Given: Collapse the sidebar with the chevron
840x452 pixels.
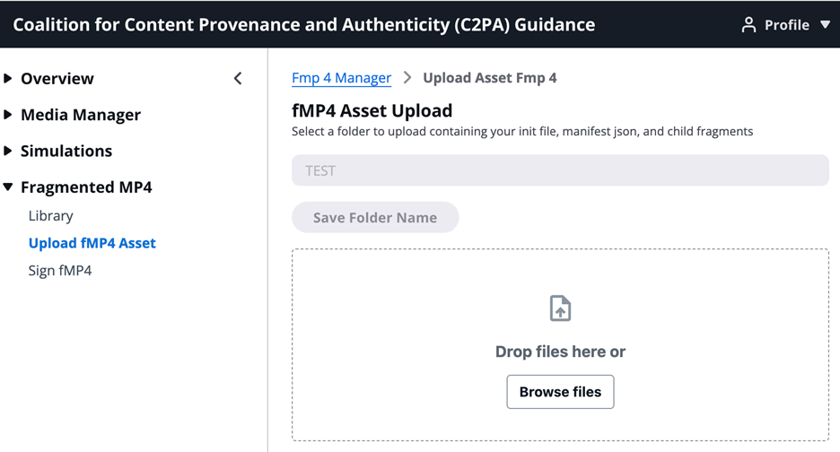Looking at the screenshot, I should click(238, 79).
